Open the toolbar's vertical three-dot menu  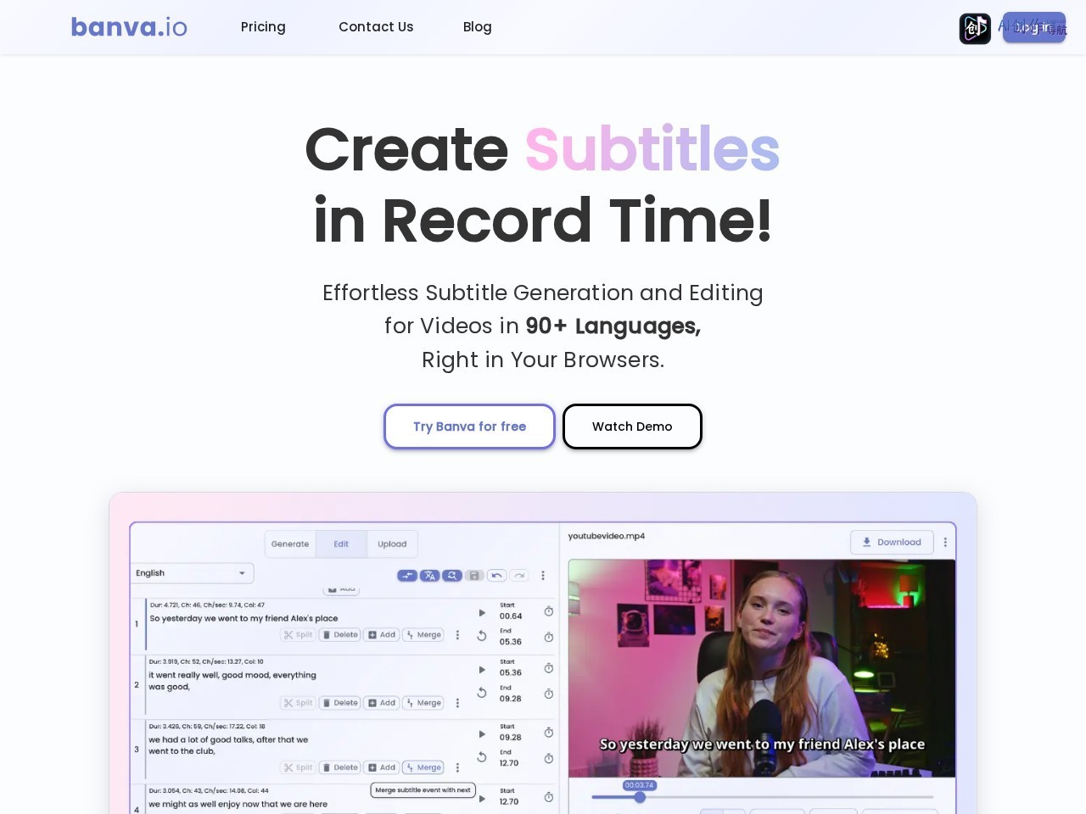[543, 576]
